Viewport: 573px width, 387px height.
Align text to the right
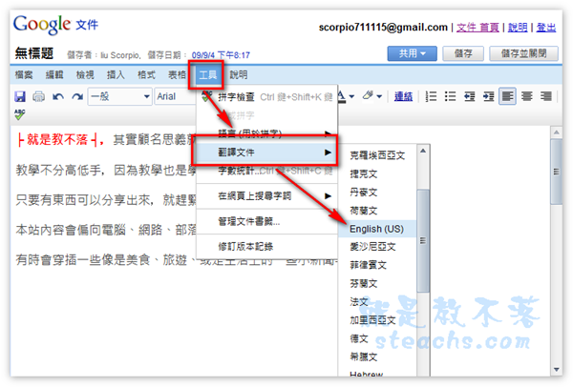(546, 96)
